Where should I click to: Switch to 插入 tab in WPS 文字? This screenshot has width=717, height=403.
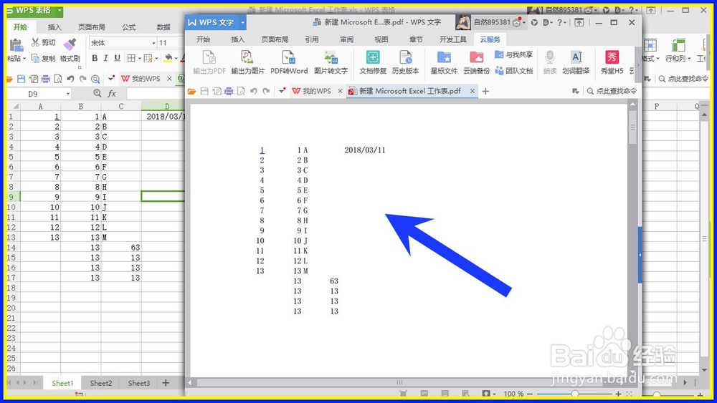pos(237,39)
